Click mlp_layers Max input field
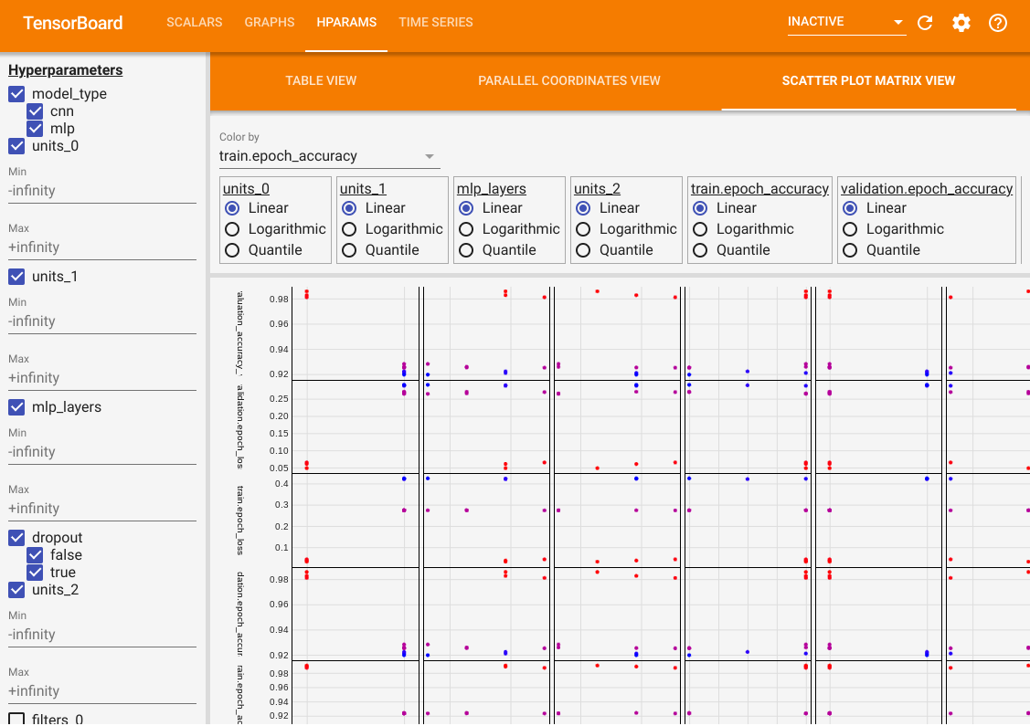This screenshot has width=1030, height=726. [x=101, y=509]
